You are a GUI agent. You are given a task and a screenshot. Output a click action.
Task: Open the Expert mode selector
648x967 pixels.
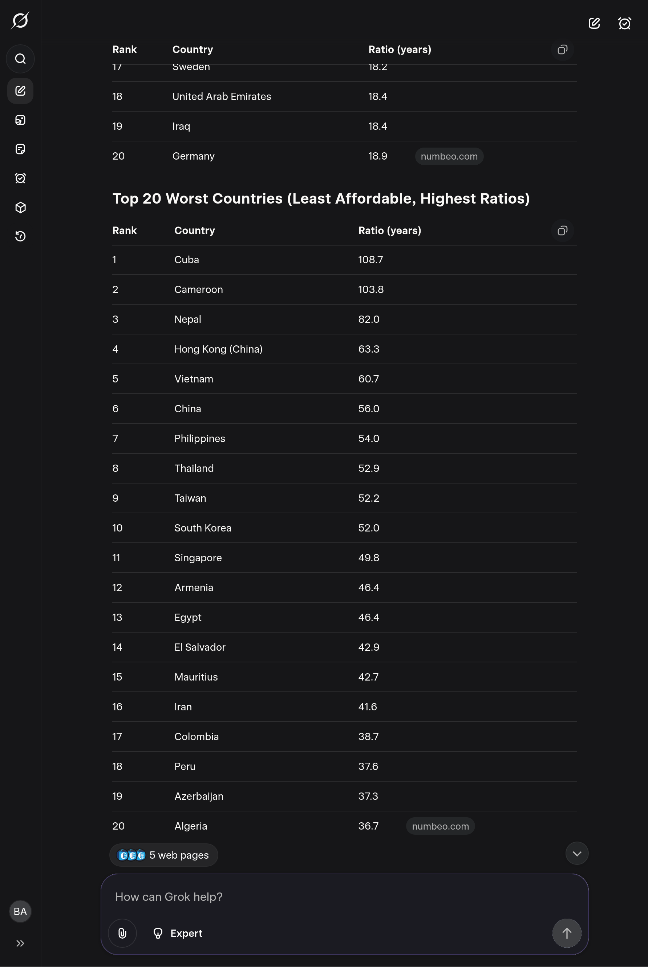[x=178, y=933]
